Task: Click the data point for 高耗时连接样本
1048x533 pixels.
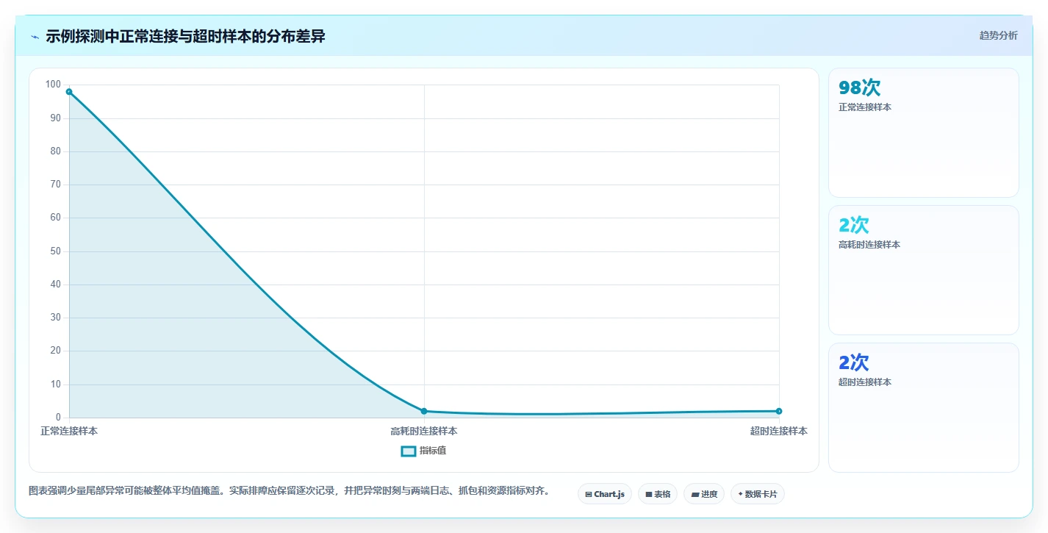Action: coord(424,411)
